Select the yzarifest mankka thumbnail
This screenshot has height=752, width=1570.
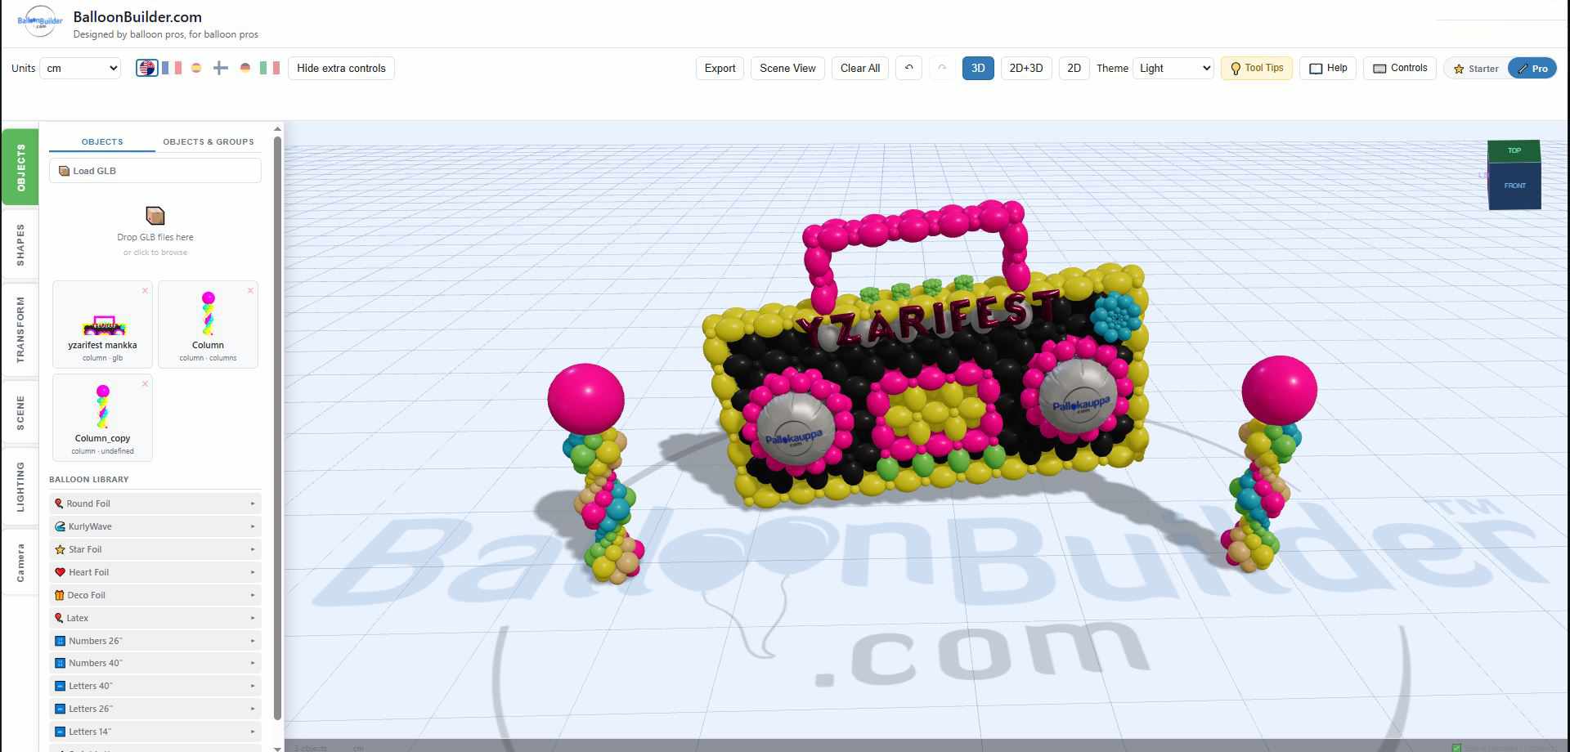point(103,326)
